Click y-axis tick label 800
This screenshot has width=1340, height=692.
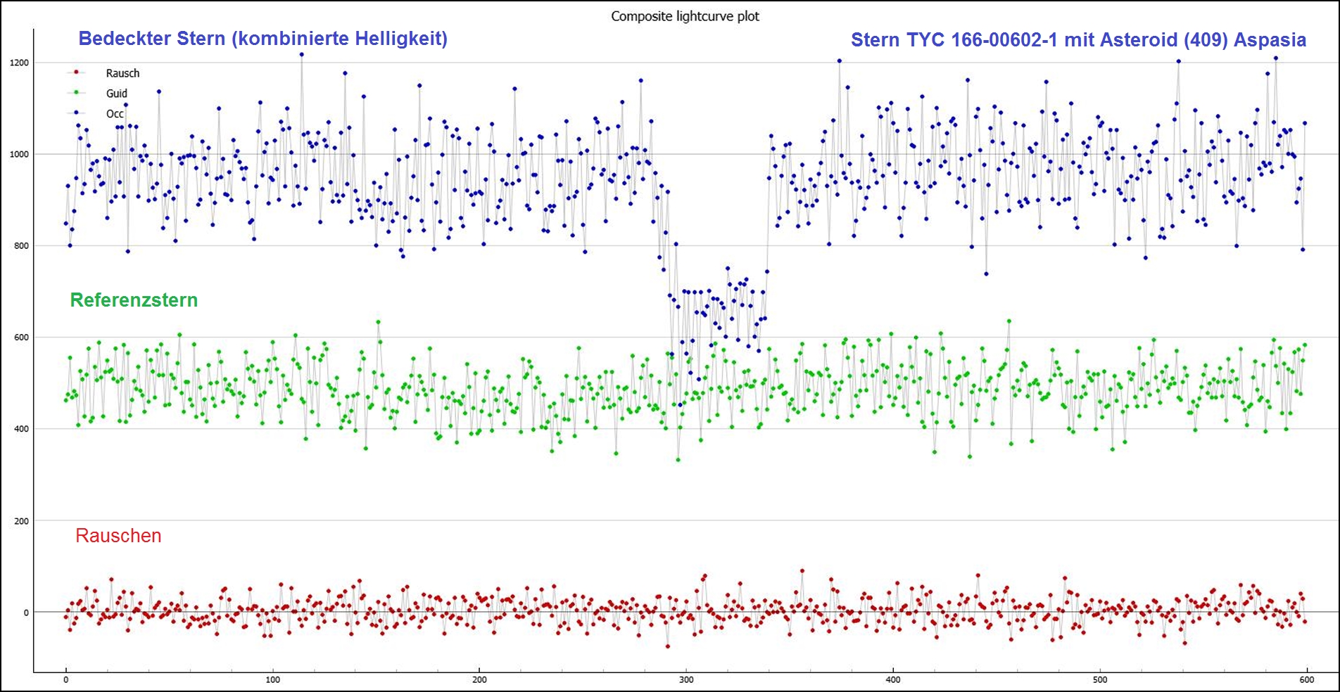pos(22,246)
